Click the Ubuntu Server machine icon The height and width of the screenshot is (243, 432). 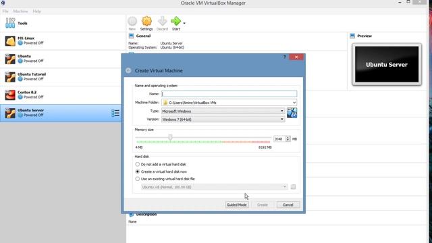(x=10, y=113)
